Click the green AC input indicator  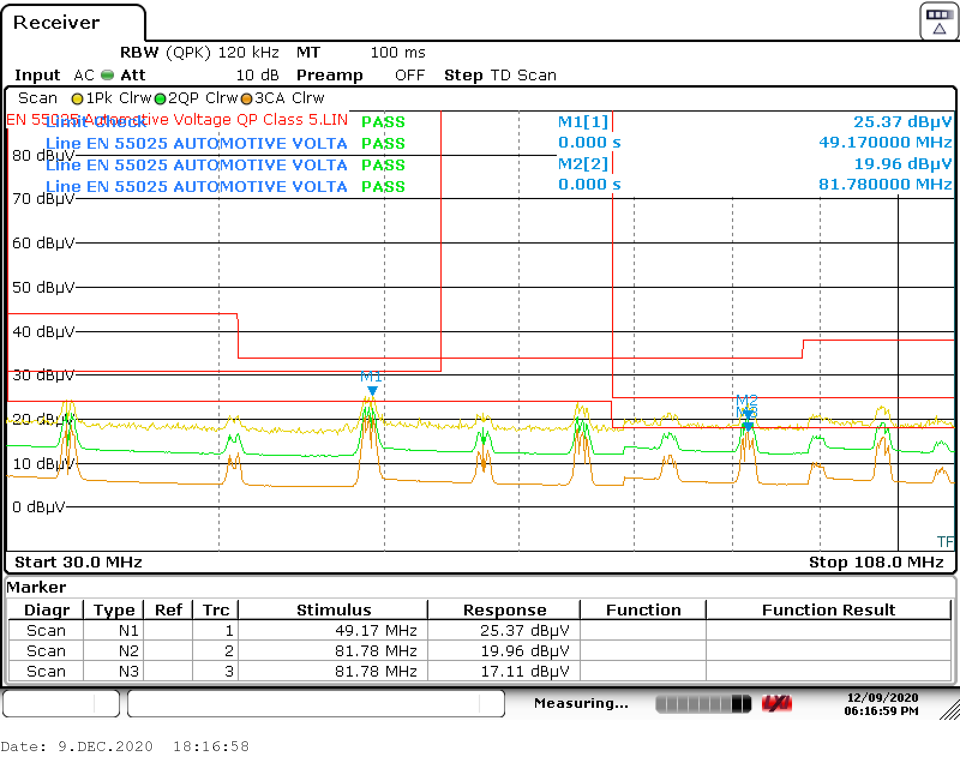coord(107,75)
